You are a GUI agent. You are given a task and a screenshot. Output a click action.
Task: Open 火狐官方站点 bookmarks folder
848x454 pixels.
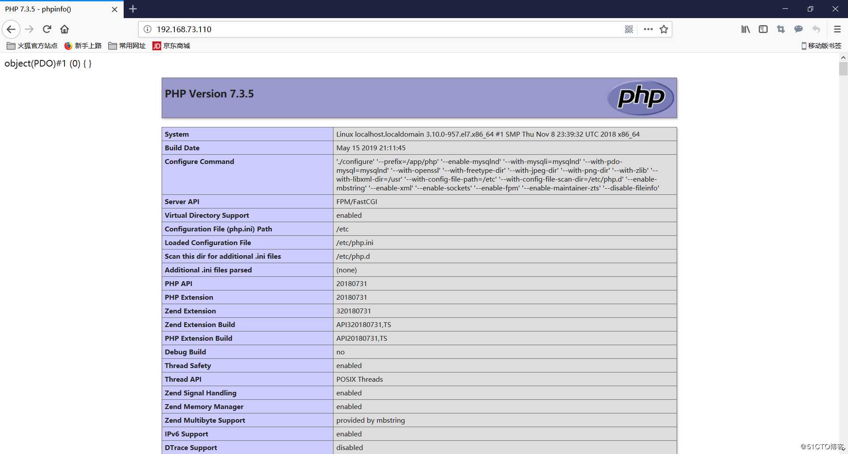[32, 46]
